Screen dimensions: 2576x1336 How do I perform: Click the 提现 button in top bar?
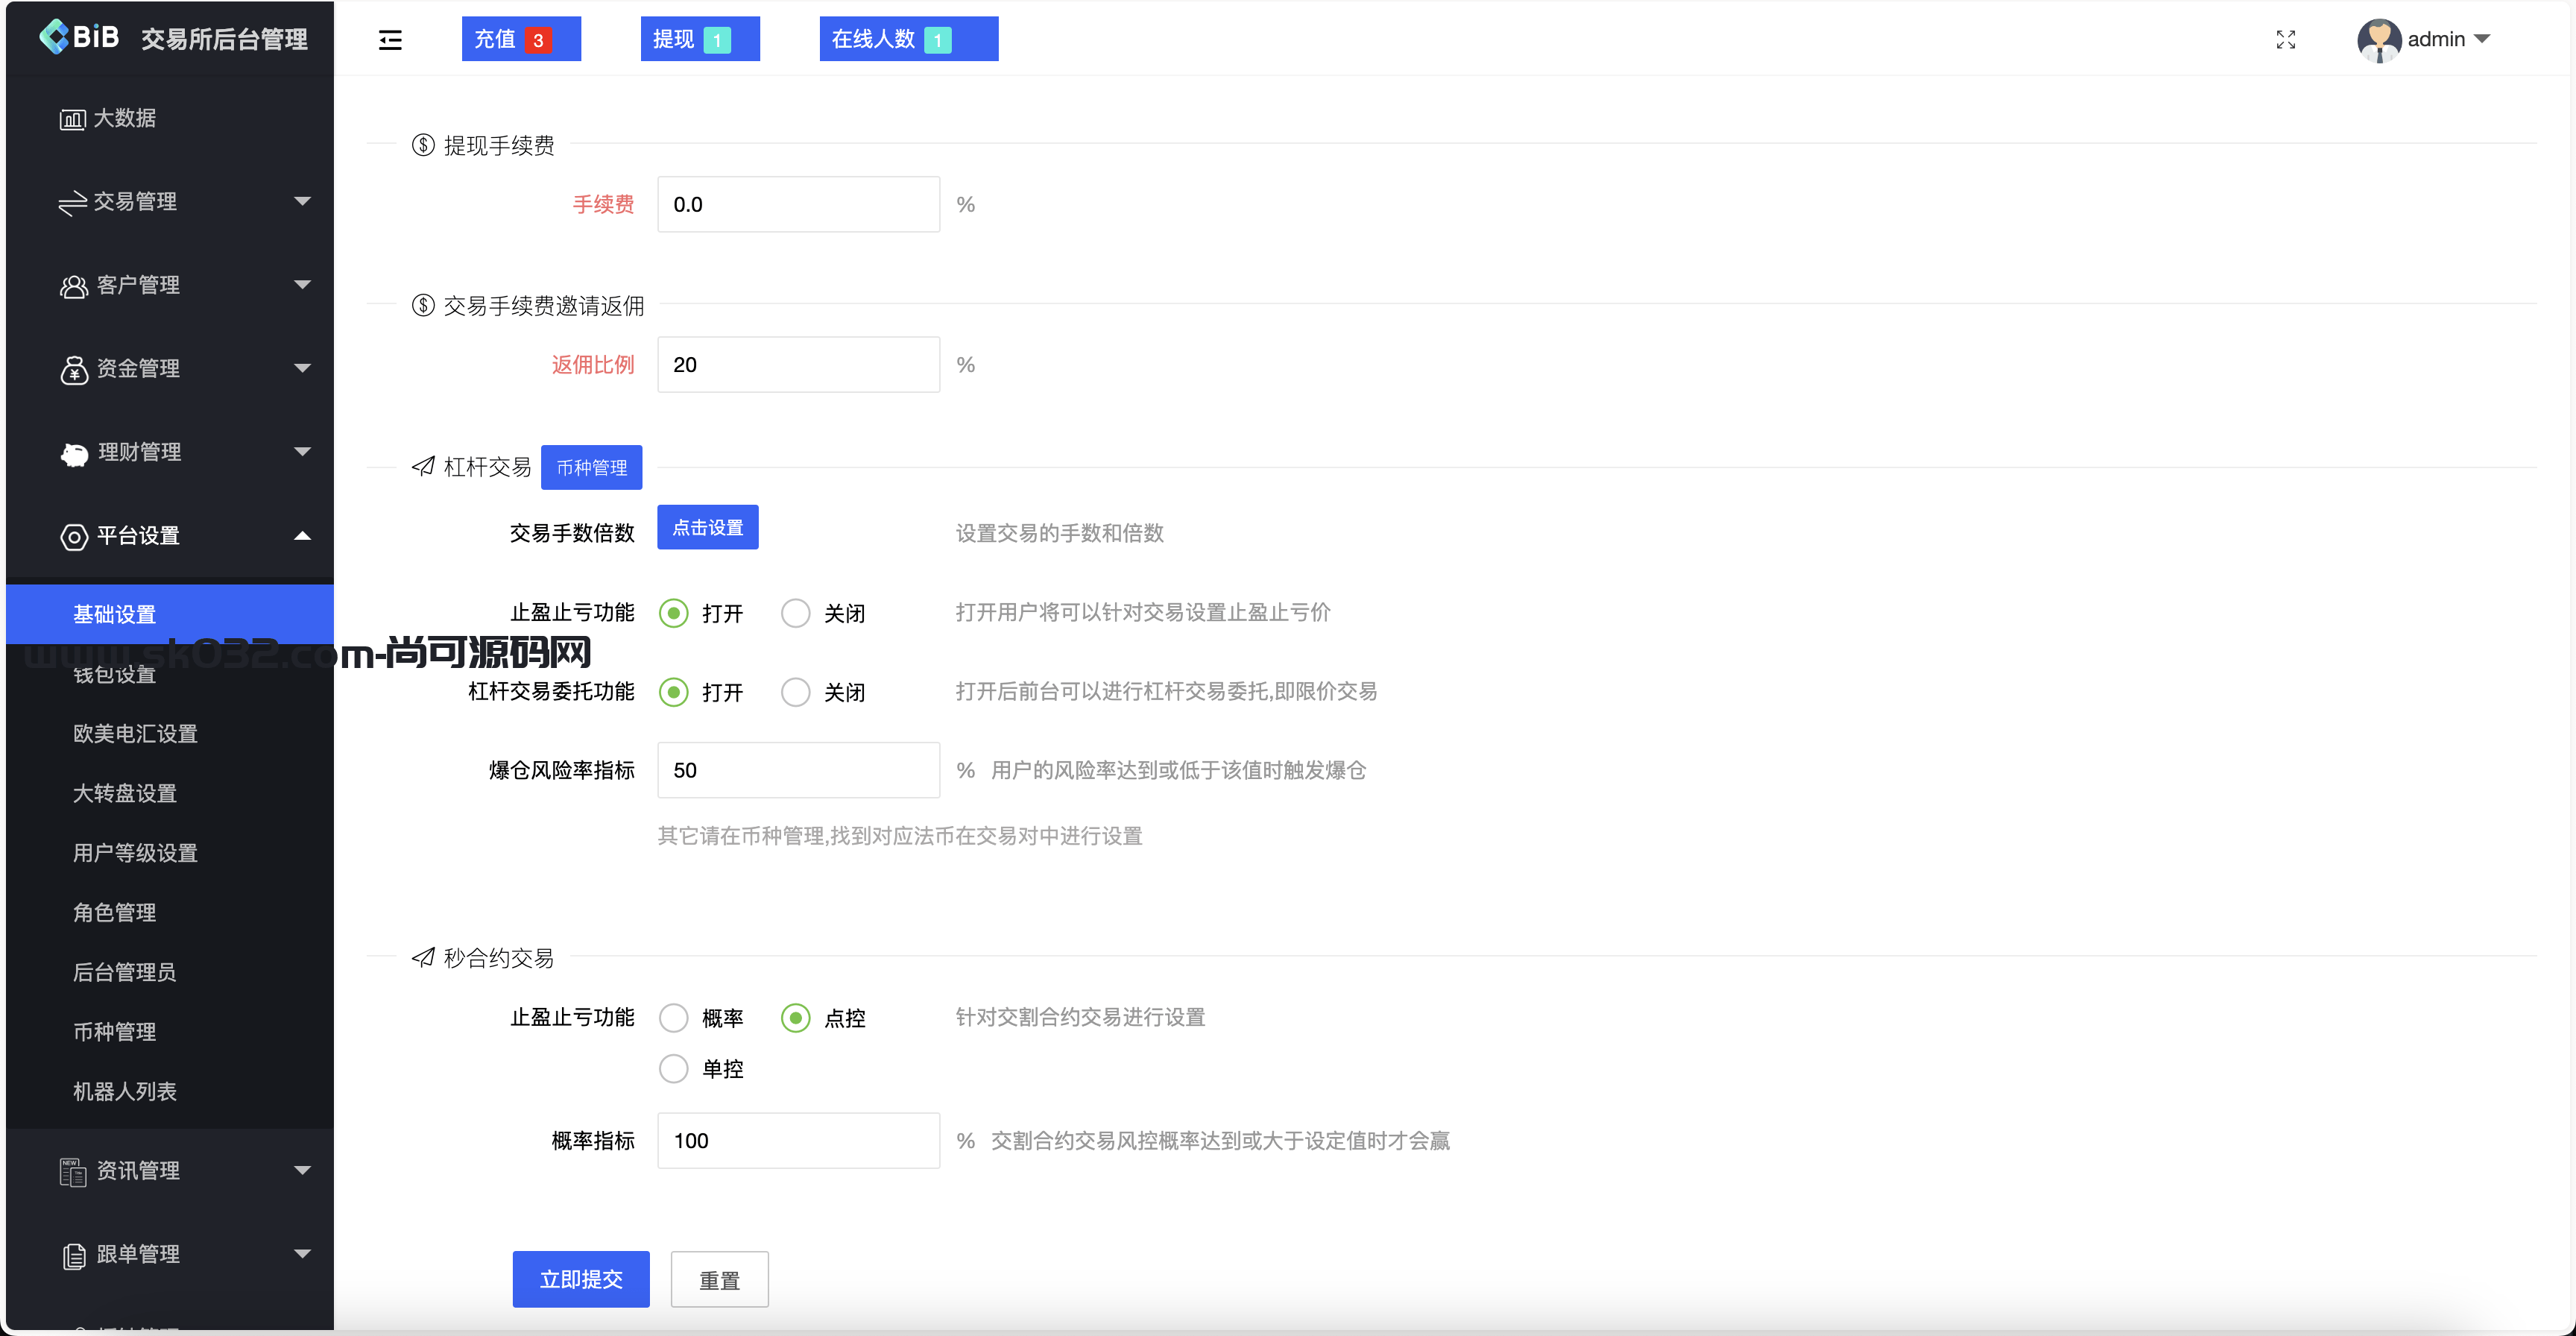point(700,39)
